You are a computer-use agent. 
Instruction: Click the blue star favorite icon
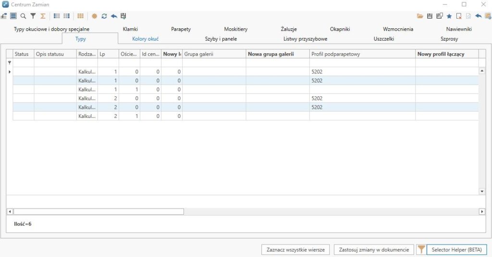coord(449,16)
